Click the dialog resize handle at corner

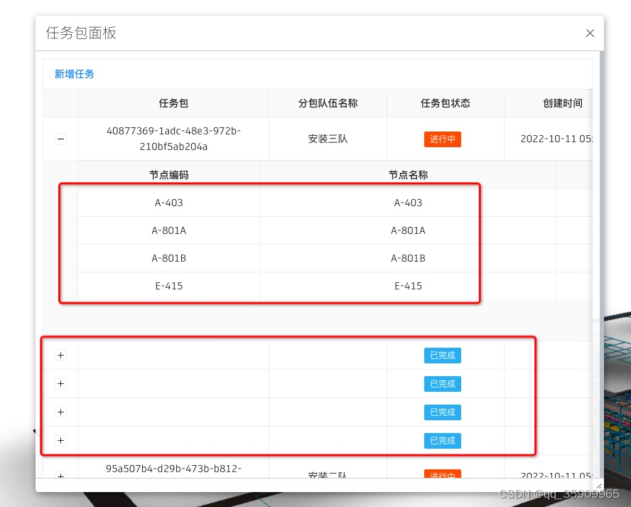(599, 486)
